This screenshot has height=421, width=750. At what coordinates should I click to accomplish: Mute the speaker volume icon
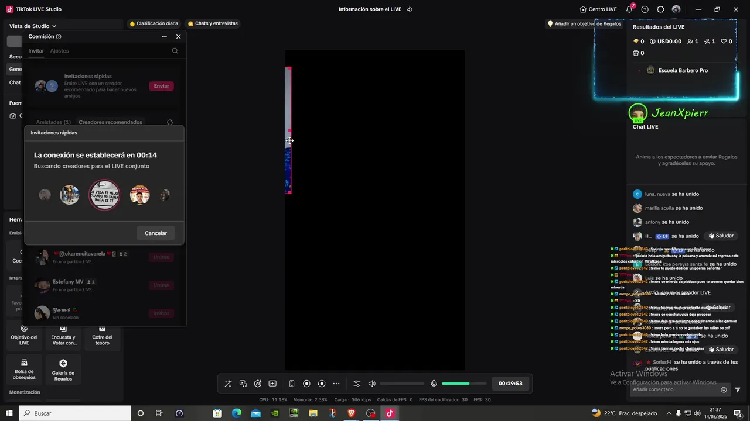pyautogui.click(x=371, y=384)
